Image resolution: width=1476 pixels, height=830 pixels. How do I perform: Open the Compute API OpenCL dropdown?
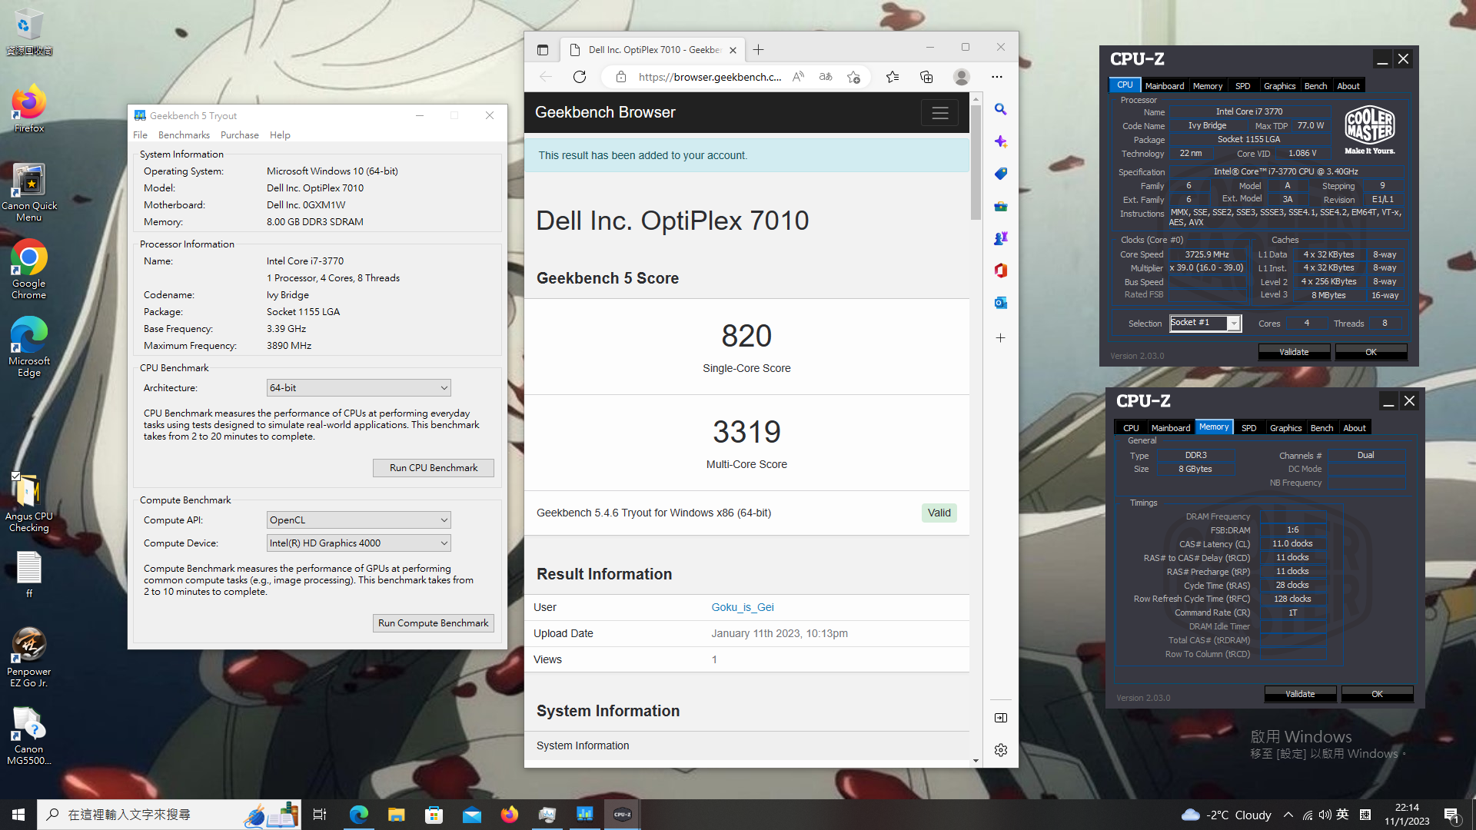tap(358, 520)
